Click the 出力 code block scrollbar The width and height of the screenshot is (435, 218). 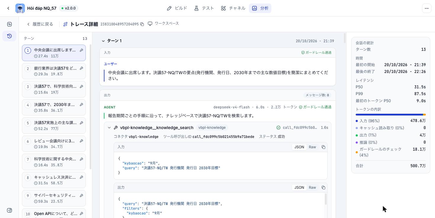(326, 199)
